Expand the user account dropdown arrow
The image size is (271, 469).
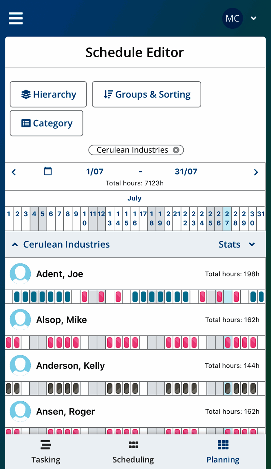pos(254,19)
